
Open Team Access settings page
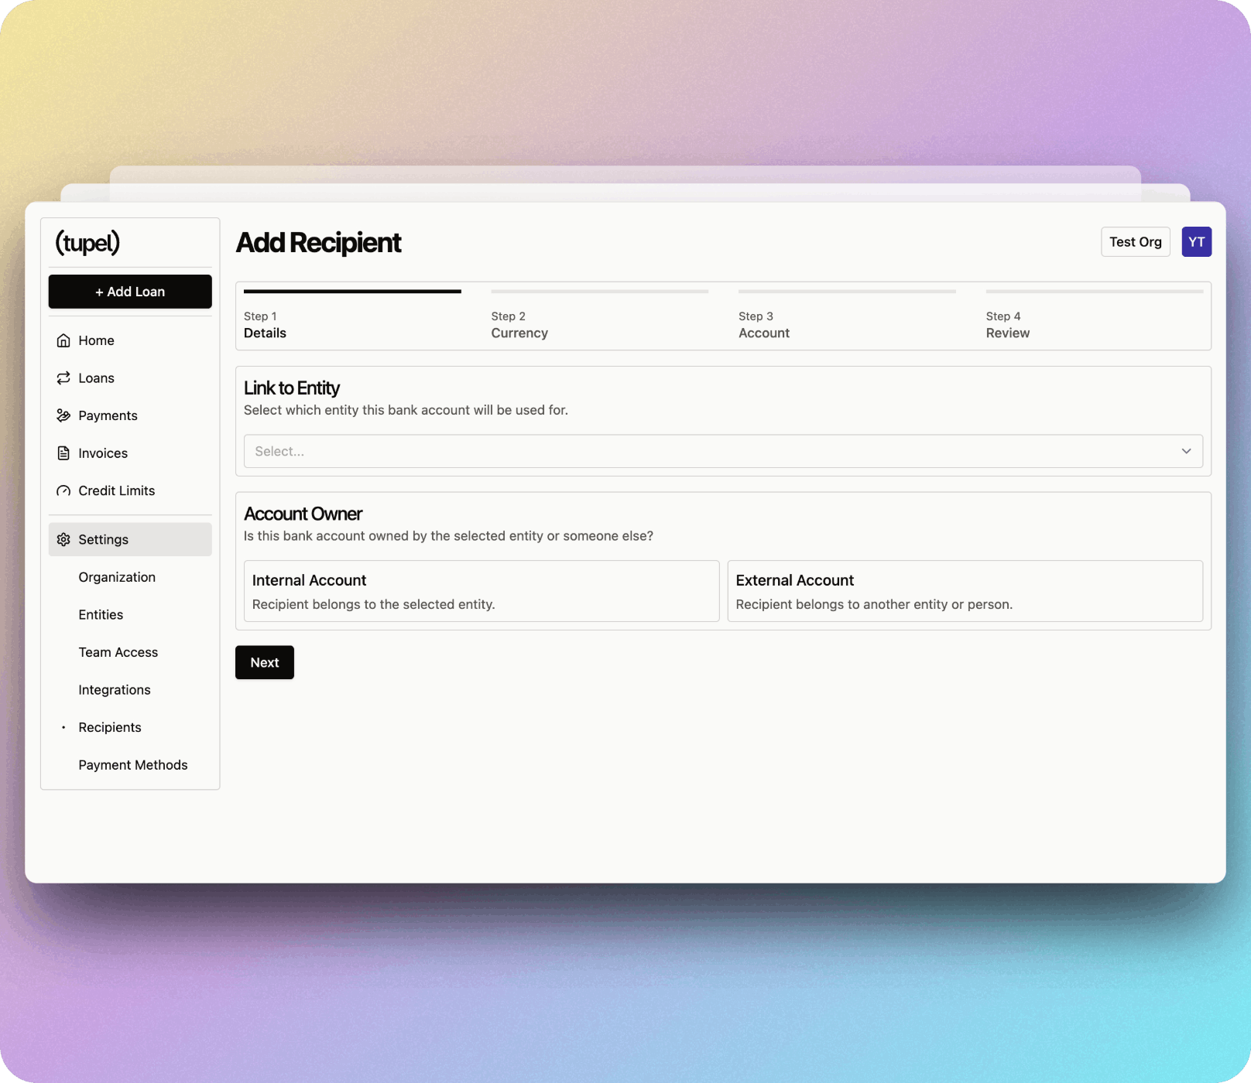(x=118, y=652)
